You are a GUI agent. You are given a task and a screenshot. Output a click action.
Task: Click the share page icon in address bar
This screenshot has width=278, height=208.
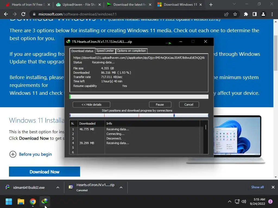226,14
